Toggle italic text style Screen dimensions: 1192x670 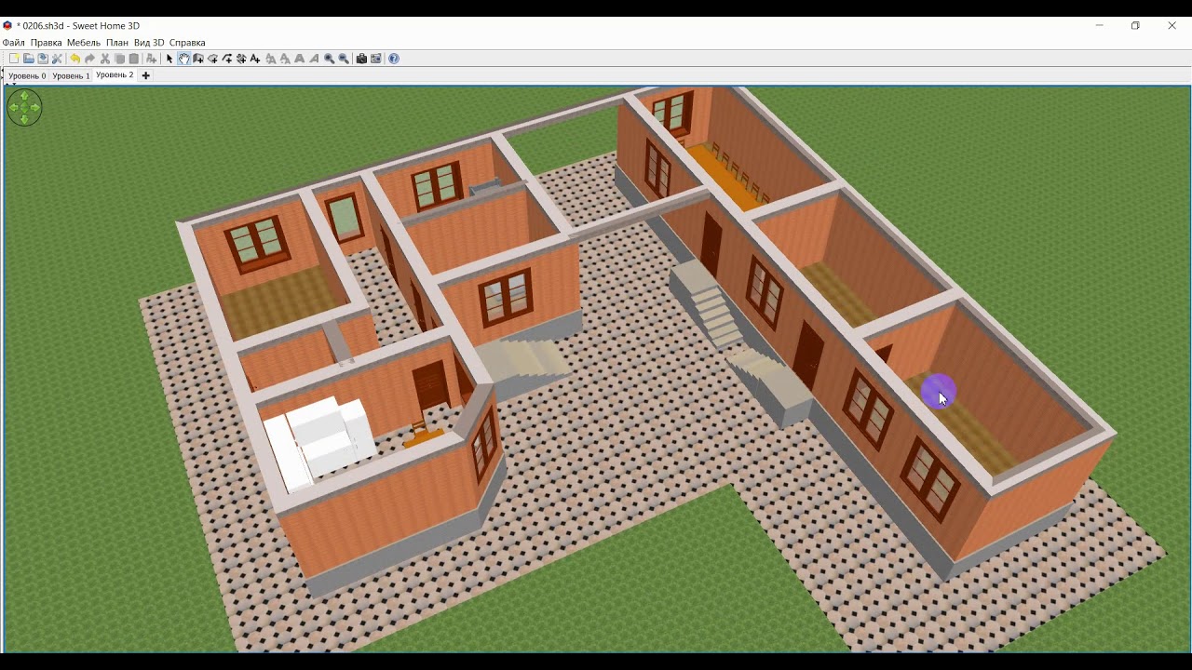pos(314,59)
